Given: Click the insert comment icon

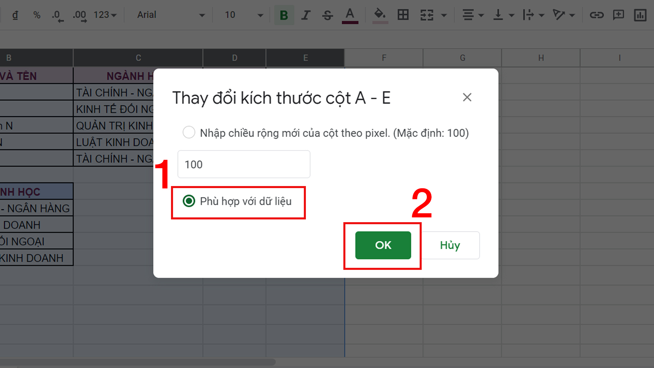Looking at the screenshot, I should pos(618,15).
